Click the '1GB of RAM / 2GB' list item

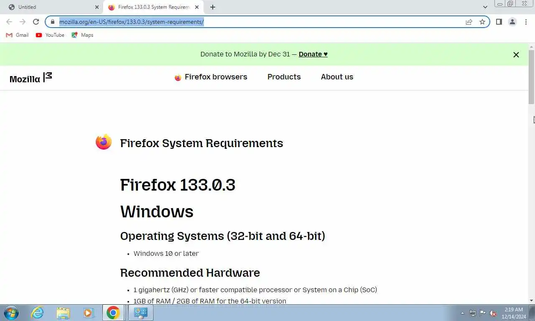tap(210, 301)
